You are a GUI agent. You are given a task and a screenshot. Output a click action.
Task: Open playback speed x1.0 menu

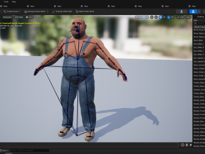pos(29,17)
